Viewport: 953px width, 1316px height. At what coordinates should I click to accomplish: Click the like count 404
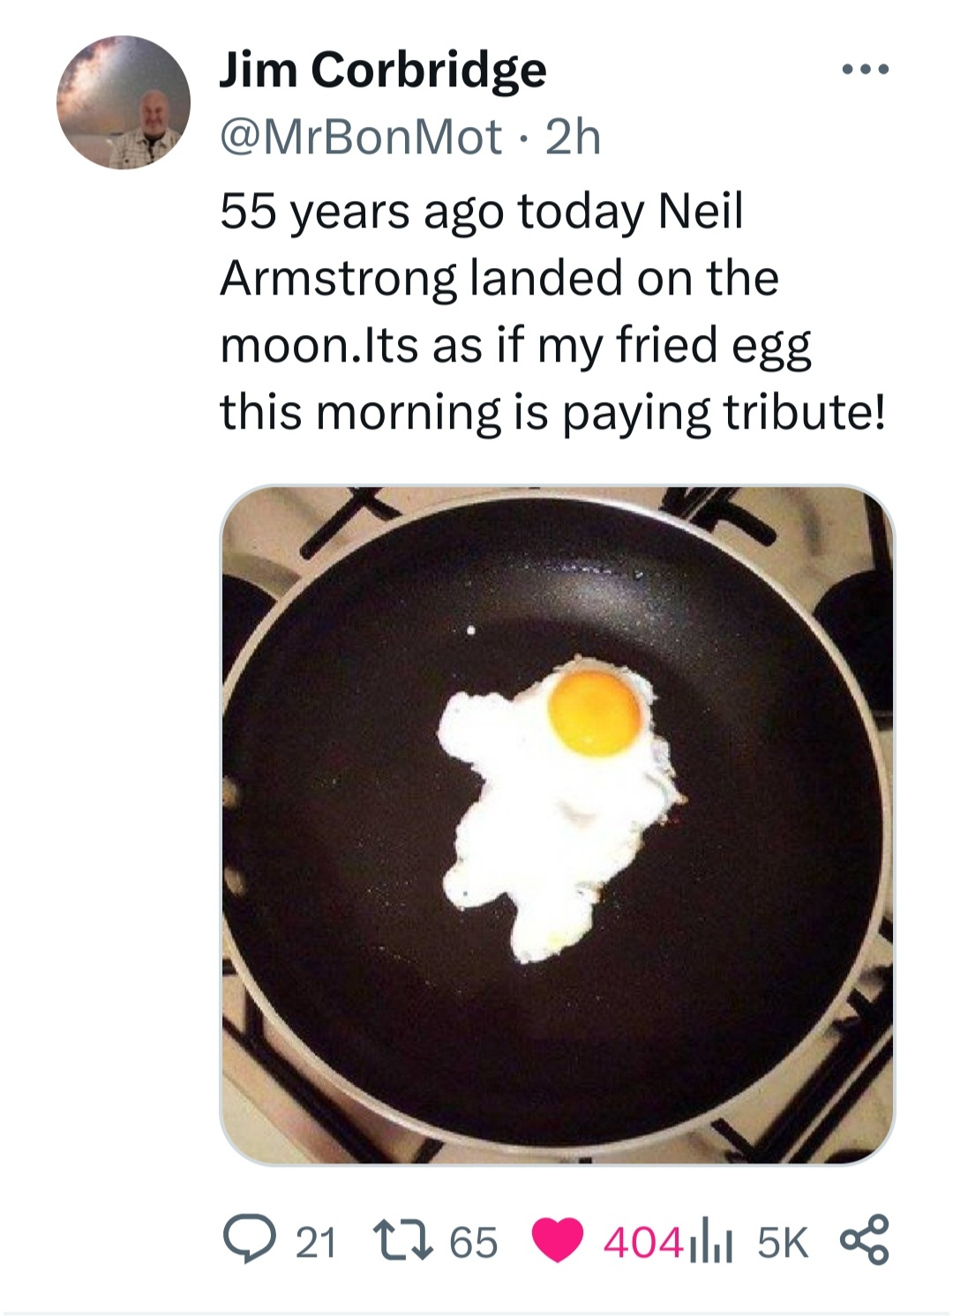click(644, 1242)
